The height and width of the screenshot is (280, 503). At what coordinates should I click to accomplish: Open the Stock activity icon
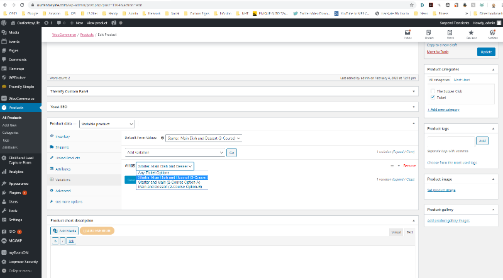click(450, 35)
